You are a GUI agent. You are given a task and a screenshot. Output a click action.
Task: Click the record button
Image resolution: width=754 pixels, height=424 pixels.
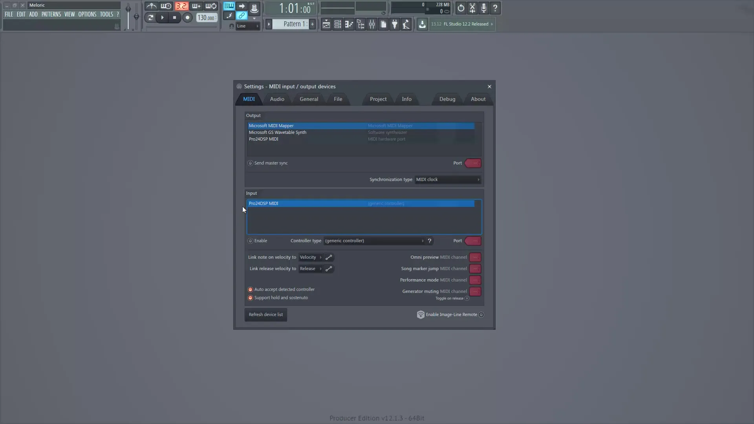coord(187,18)
